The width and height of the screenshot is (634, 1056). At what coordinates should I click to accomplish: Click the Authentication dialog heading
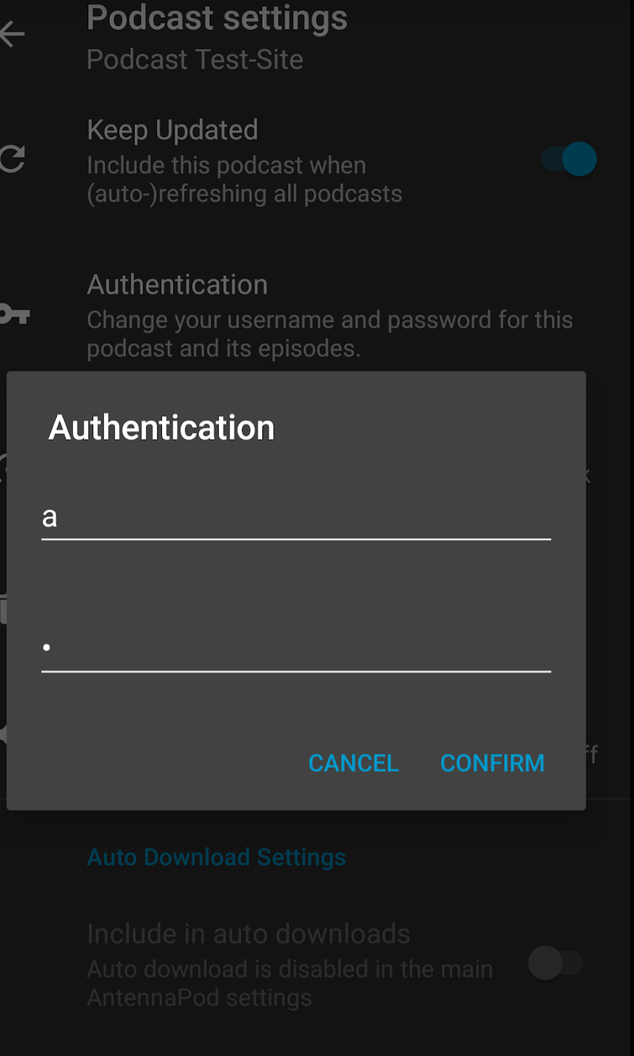[x=162, y=427]
